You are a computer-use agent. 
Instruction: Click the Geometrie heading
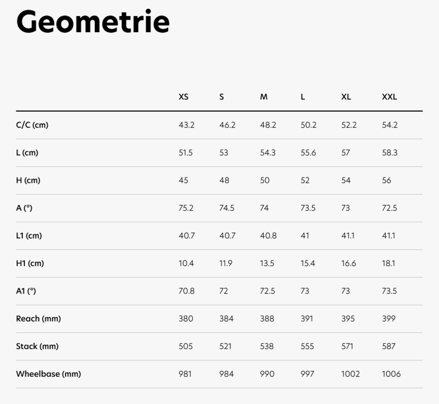coord(93,22)
